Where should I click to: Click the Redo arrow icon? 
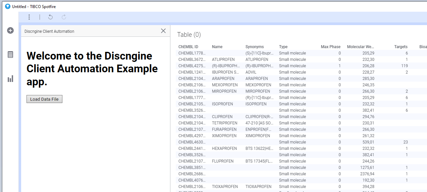point(64,17)
